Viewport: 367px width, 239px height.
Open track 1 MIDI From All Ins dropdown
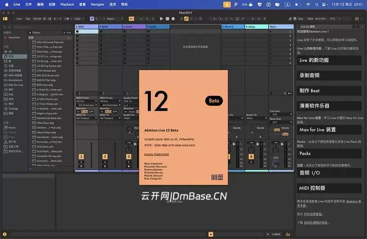tap(87, 101)
